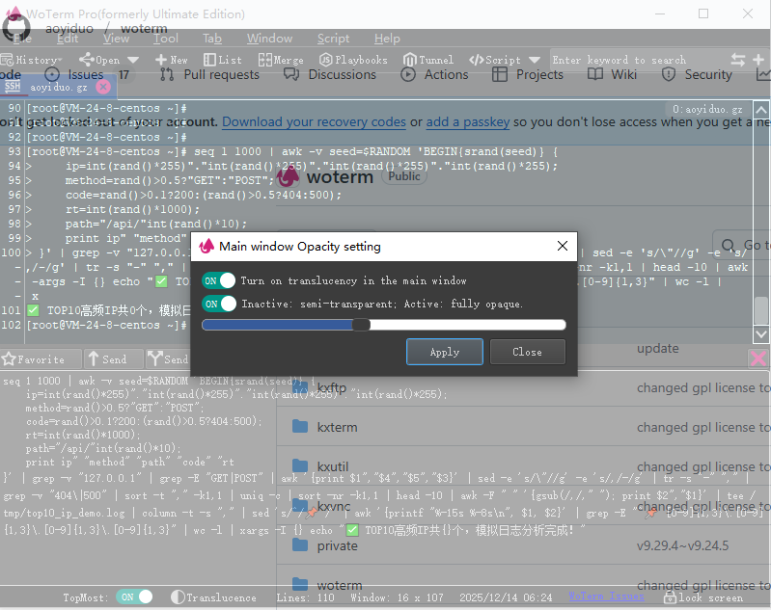Open the Edit menu

coord(68,39)
